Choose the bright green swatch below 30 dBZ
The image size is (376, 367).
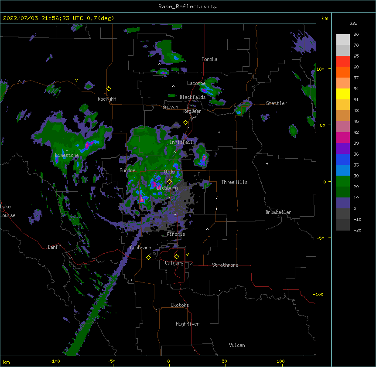point(343,181)
